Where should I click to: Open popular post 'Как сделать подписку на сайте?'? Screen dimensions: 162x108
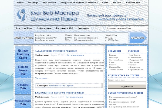tap(122, 102)
